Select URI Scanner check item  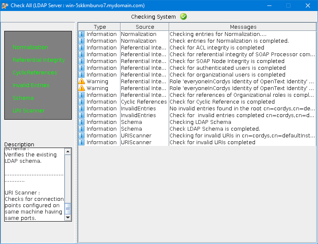[29, 110]
